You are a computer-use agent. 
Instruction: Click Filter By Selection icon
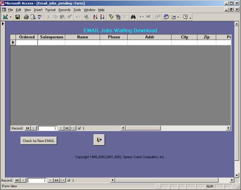[111, 17]
